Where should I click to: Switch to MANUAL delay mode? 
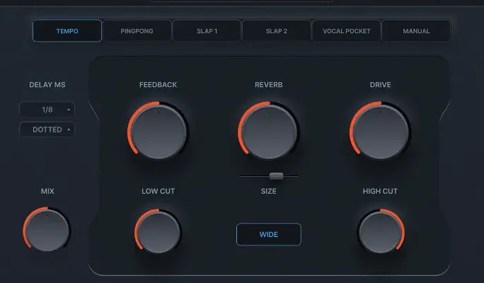(x=416, y=31)
